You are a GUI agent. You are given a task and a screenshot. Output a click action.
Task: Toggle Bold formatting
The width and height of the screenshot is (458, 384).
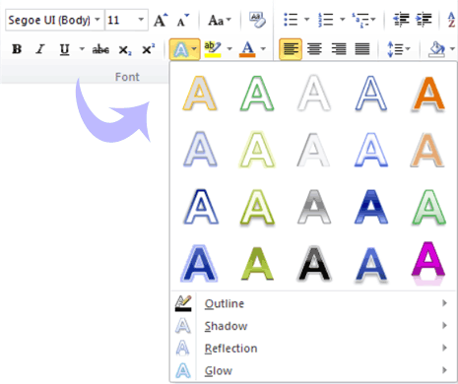(x=17, y=49)
